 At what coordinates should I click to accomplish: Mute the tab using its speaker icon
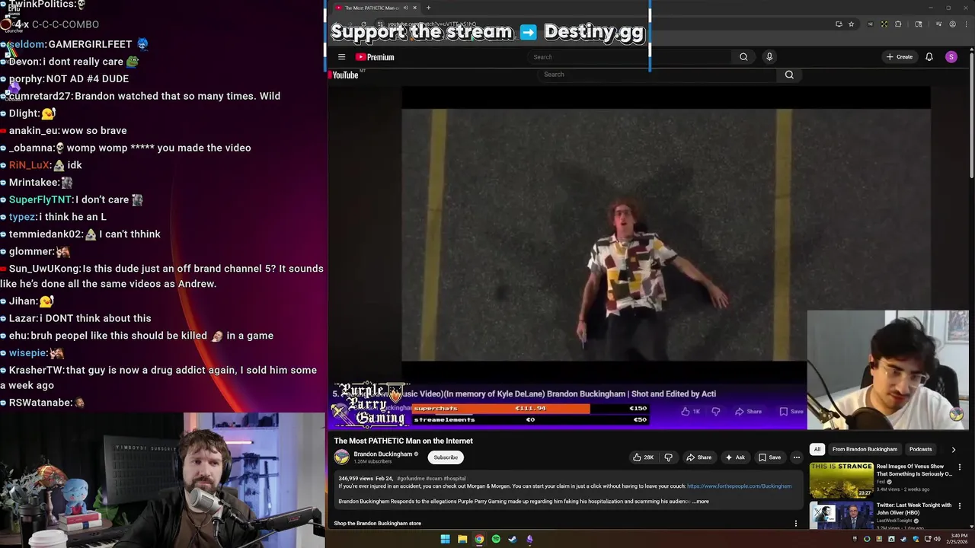(406, 8)
